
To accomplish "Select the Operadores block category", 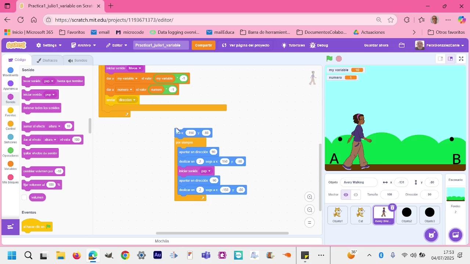I will point(10,153).
